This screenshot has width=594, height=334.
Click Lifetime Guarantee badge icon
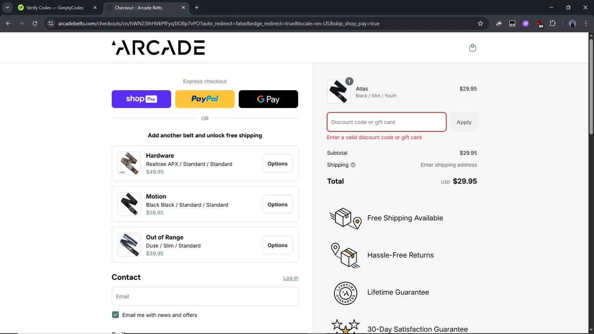[346, 293]
